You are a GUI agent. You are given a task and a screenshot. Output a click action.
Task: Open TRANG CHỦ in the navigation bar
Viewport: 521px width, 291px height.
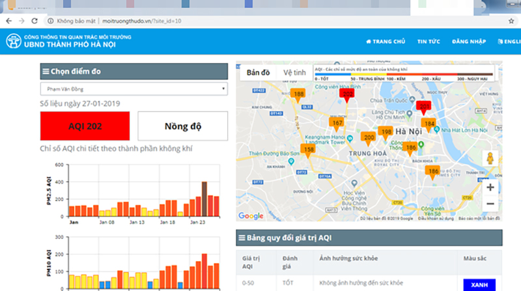(x=386, y=41)
